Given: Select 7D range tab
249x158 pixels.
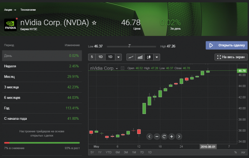Looking at the screenshot, I should pos(142,152).
